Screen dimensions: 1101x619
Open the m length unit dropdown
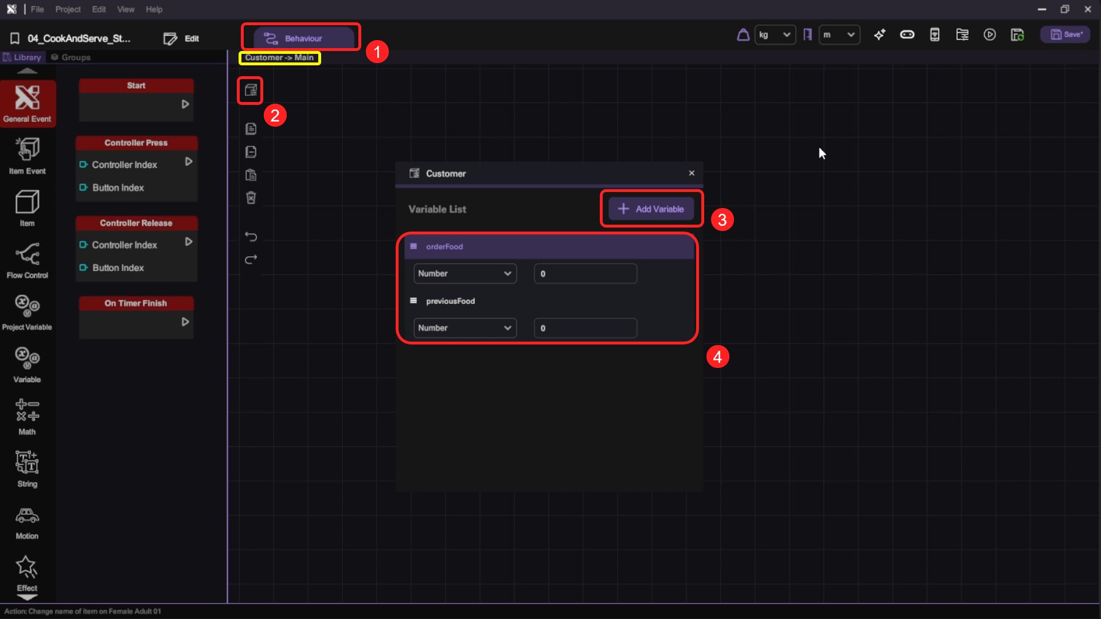point(839,35)
